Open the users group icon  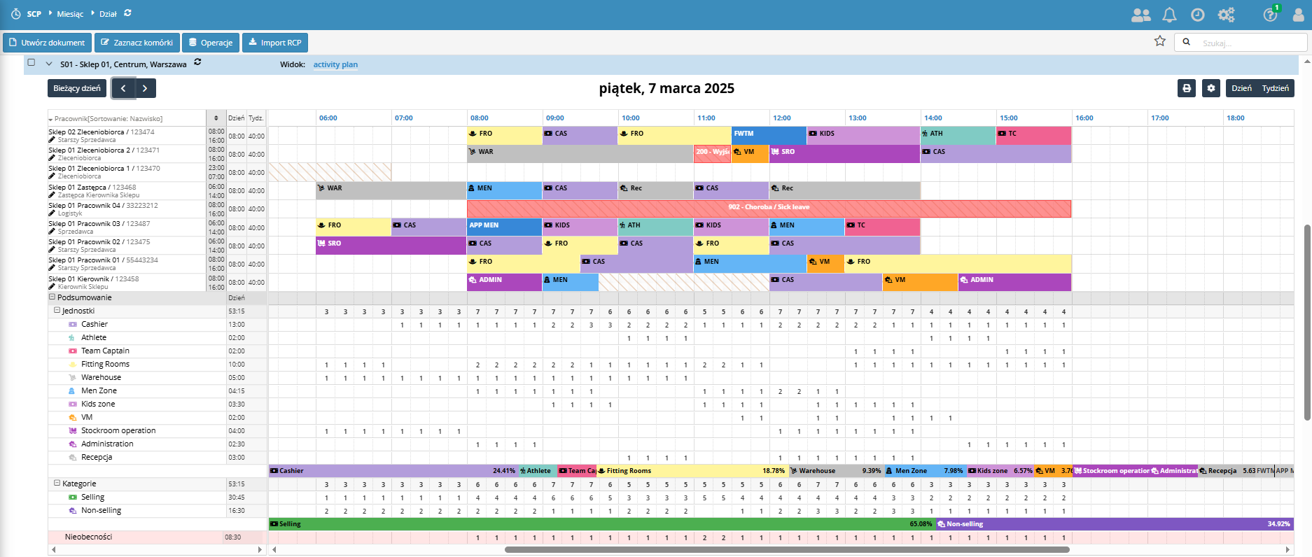point(1140,15)
